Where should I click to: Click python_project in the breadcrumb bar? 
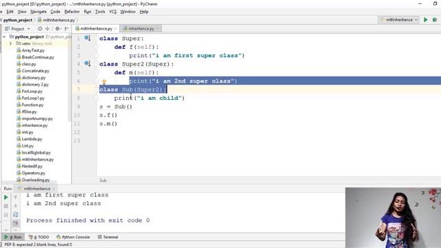click(17, 20)
